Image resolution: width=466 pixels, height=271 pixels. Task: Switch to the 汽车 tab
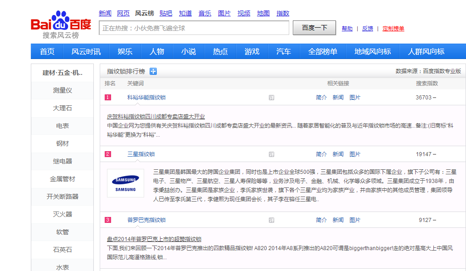click(283, 51)
